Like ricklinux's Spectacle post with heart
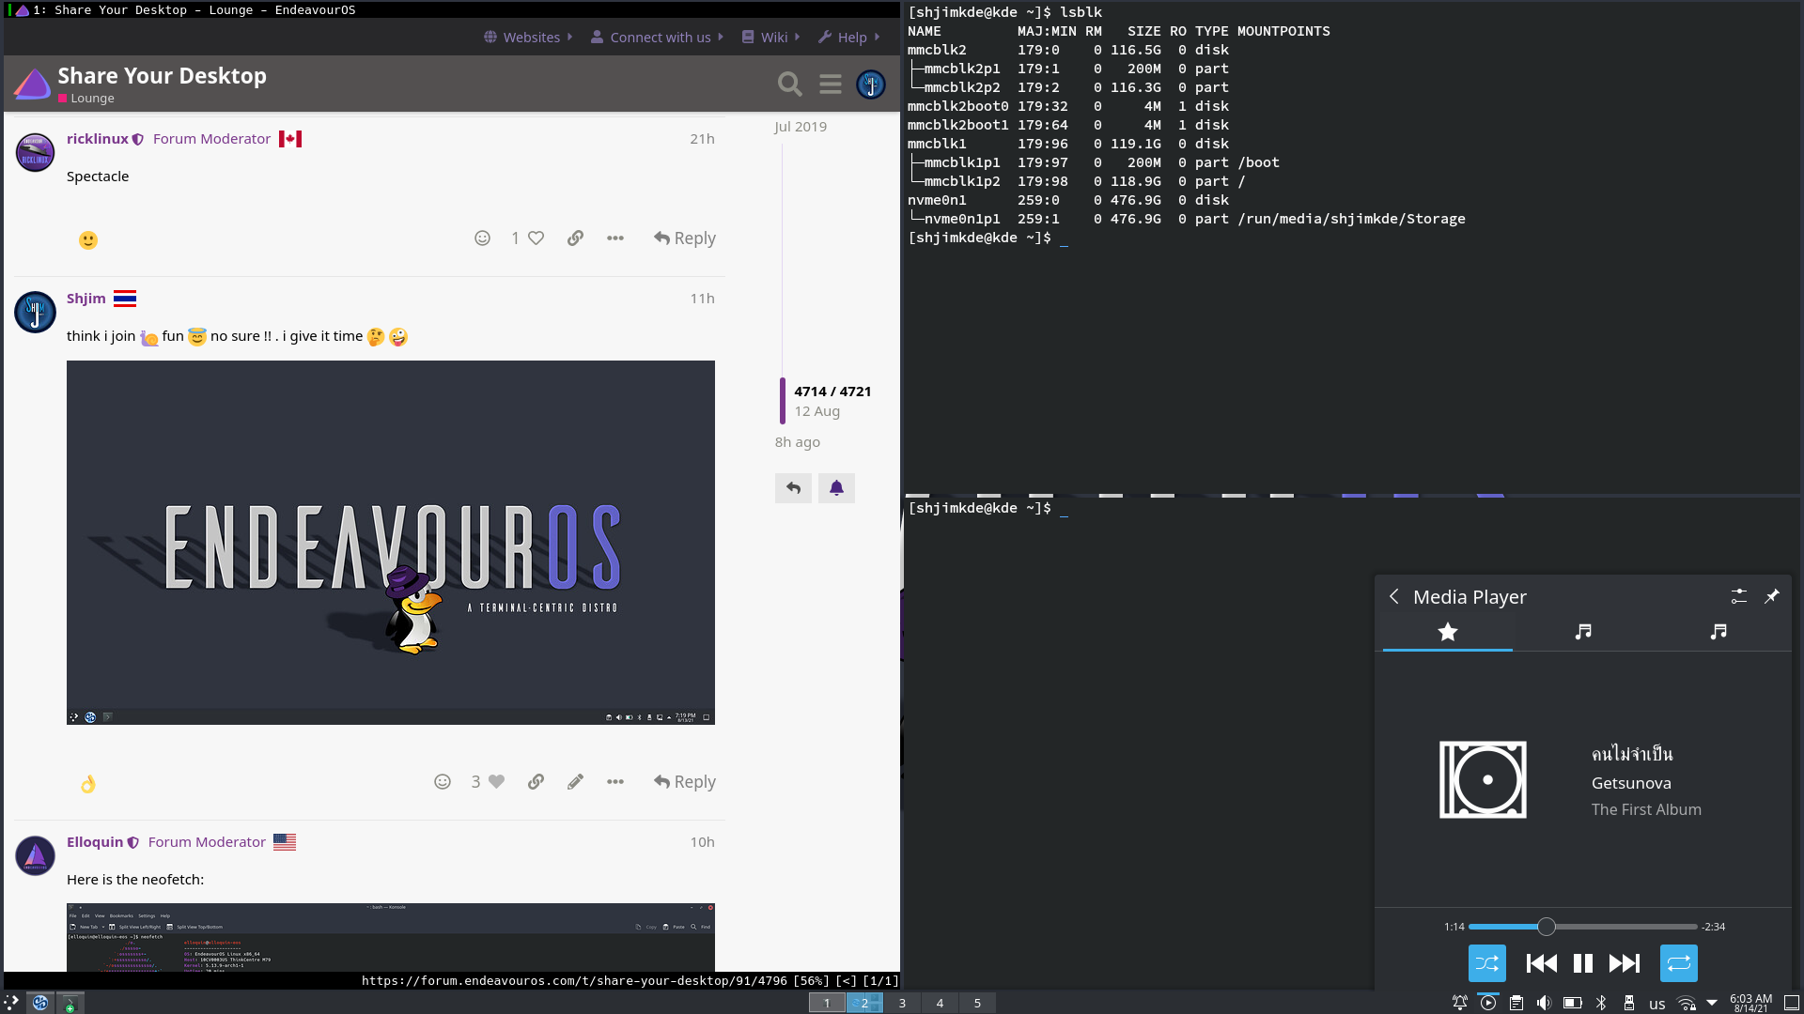This screenshot has width=1804, height=1014. tap(536, 238)
